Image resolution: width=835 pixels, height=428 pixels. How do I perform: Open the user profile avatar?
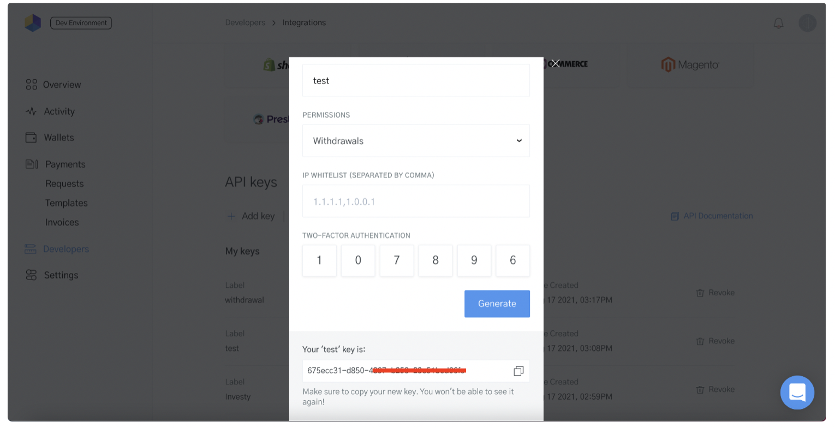click(807, 23)
